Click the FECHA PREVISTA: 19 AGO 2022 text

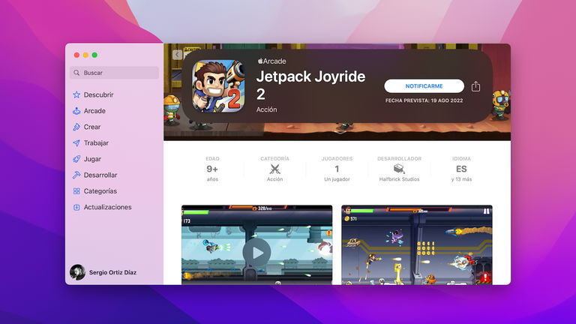coord(424,100)
